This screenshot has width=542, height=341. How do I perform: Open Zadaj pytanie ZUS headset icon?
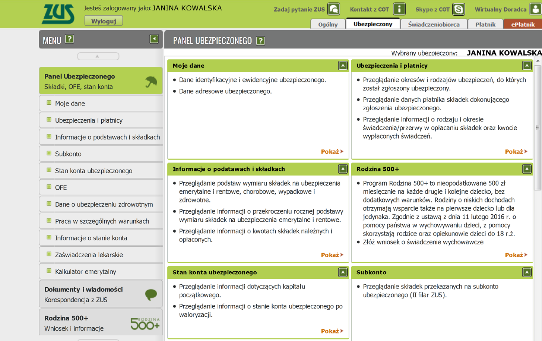coord(334,9)
